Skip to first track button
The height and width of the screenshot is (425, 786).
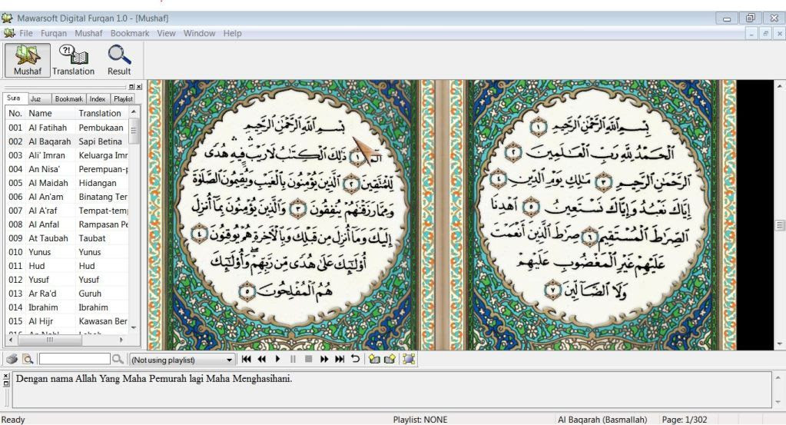246,359
